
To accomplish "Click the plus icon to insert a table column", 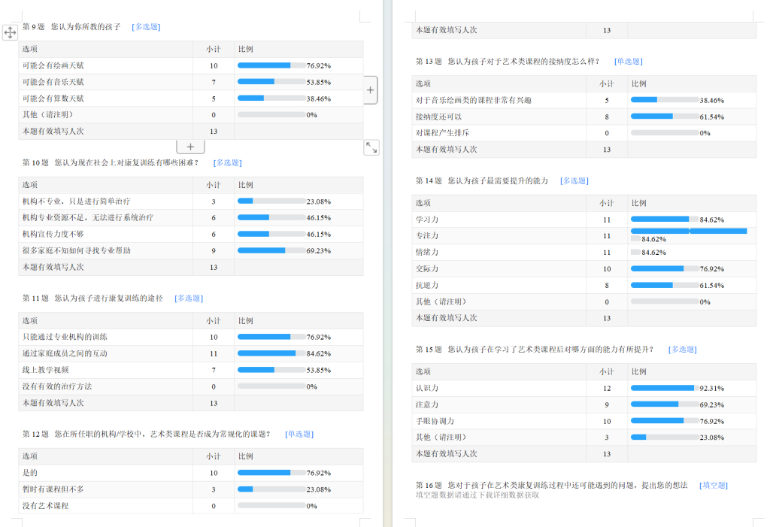I will pos(370,89).
